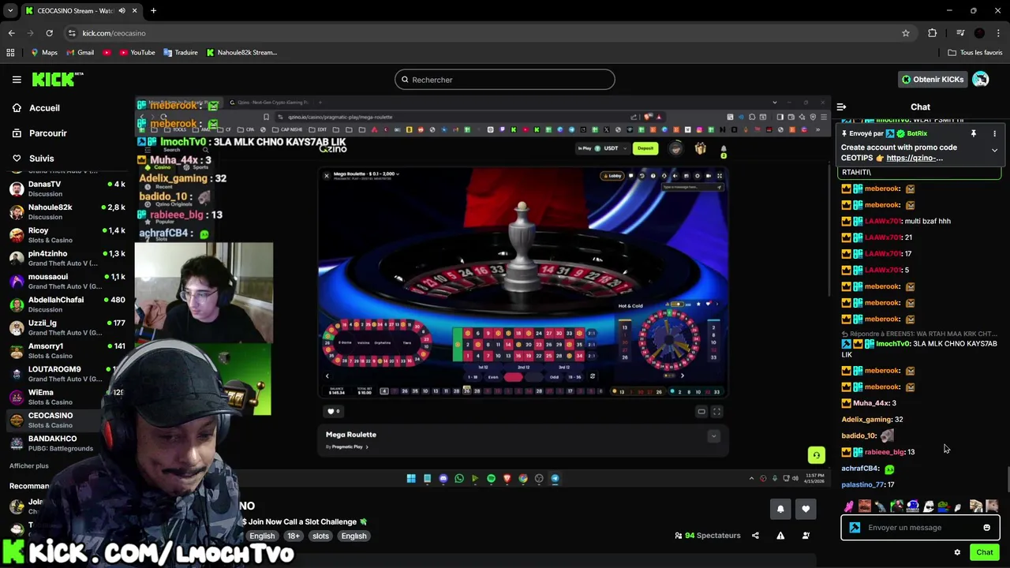Toggle stream notifications bell button
The width and height of the screenshot is (1010, 568).
pos(780,510)
